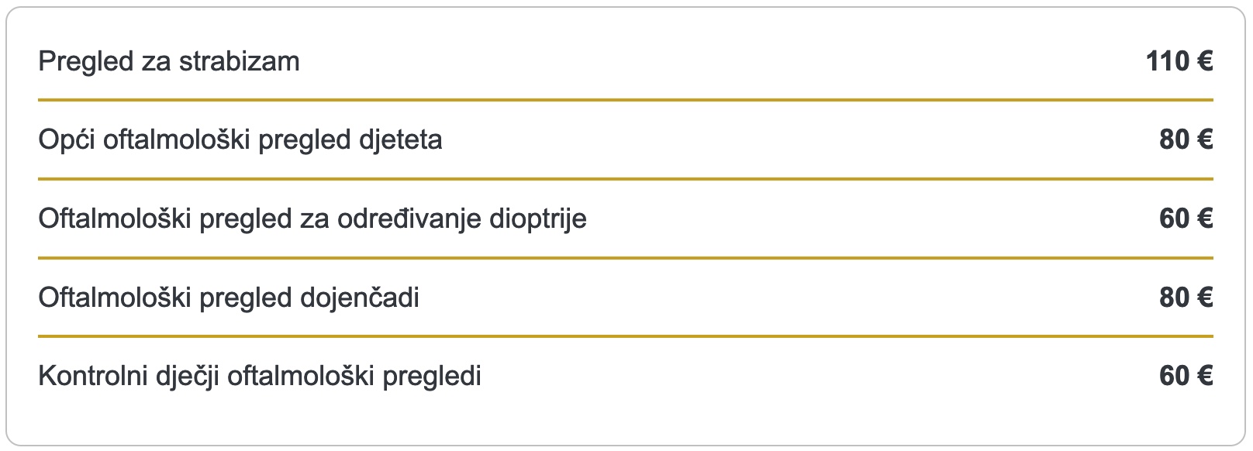
Task: Click the 80 € price for the dojenčadi row
Action: 1186,298
